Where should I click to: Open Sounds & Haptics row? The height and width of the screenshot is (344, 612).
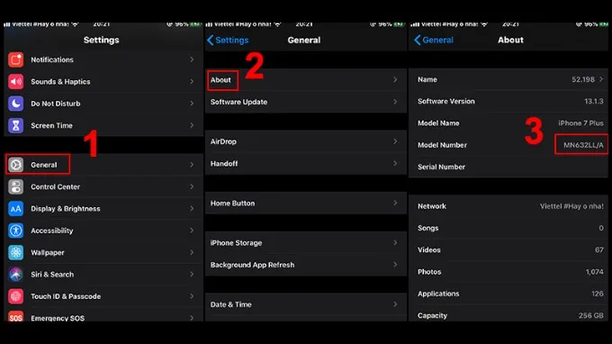coord(103,82)
